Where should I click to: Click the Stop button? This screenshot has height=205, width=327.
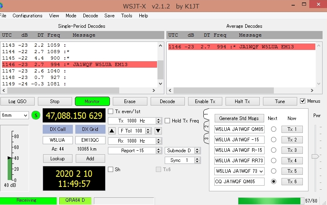click(x=55, y=101)
